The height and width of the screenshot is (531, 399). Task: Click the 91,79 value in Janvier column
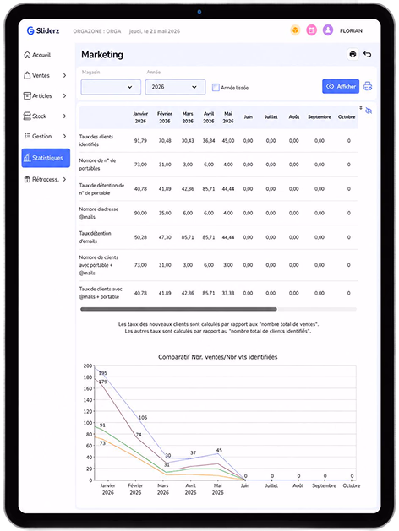[140, 140]
